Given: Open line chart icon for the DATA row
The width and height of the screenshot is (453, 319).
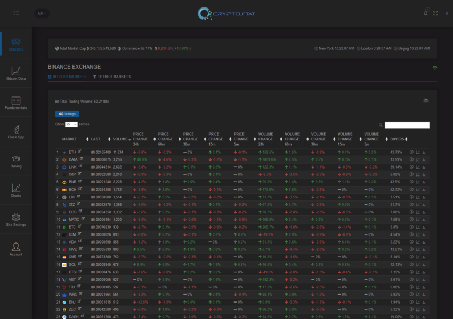Looking at the screenshot, I should point(418,159).
